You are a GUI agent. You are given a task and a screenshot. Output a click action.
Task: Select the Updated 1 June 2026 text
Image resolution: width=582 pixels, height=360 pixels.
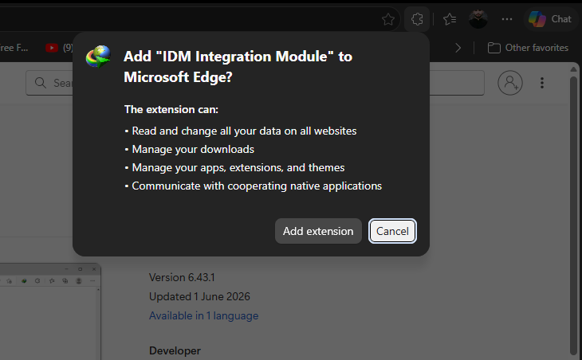pyautogui.click(x=199, y=296)
